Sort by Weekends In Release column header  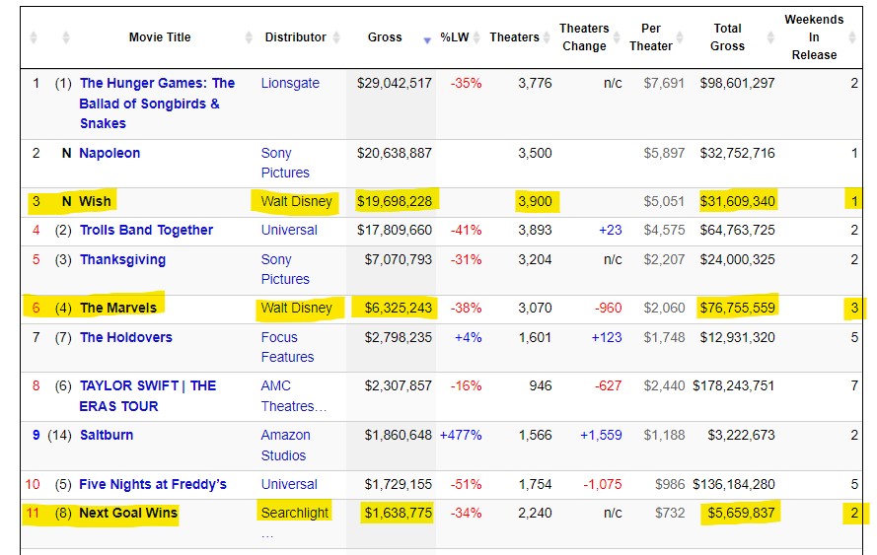pos(814,37)
